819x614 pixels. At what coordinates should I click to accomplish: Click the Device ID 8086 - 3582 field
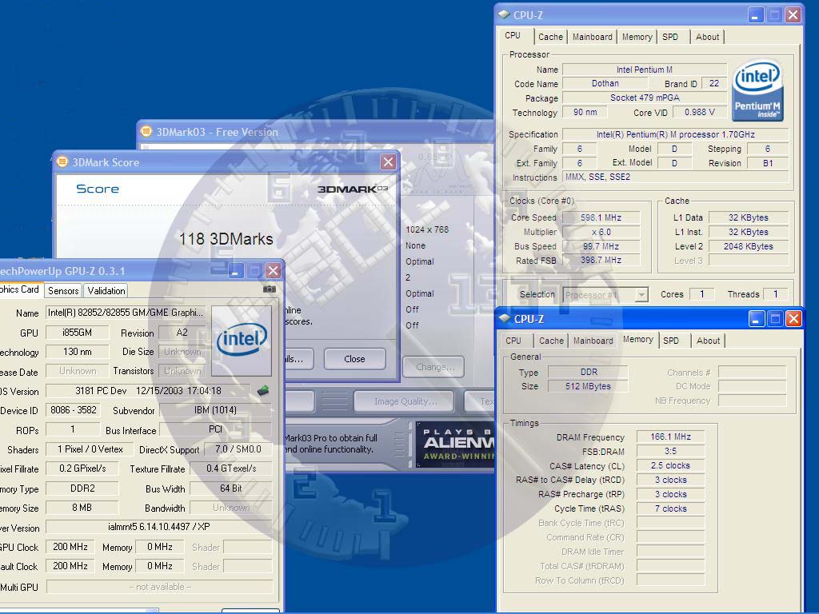coord(74,410)
